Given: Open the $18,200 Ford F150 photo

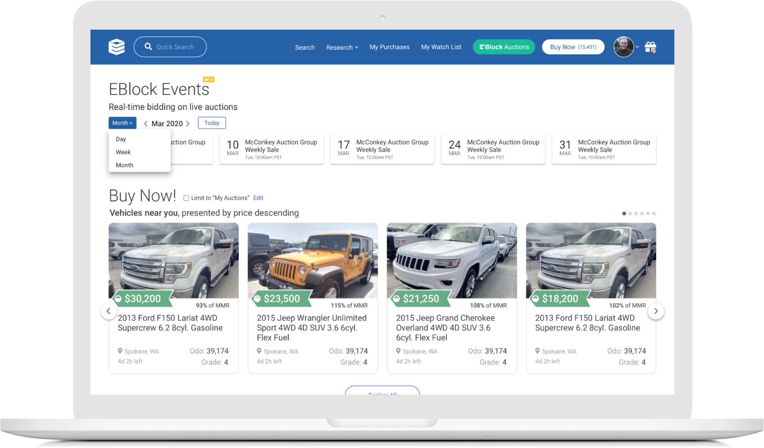Looking at the screenshot, I should click(x=591, y=260).
